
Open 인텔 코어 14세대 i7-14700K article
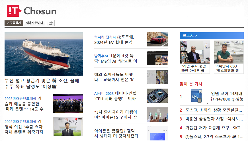coord(227,96)
